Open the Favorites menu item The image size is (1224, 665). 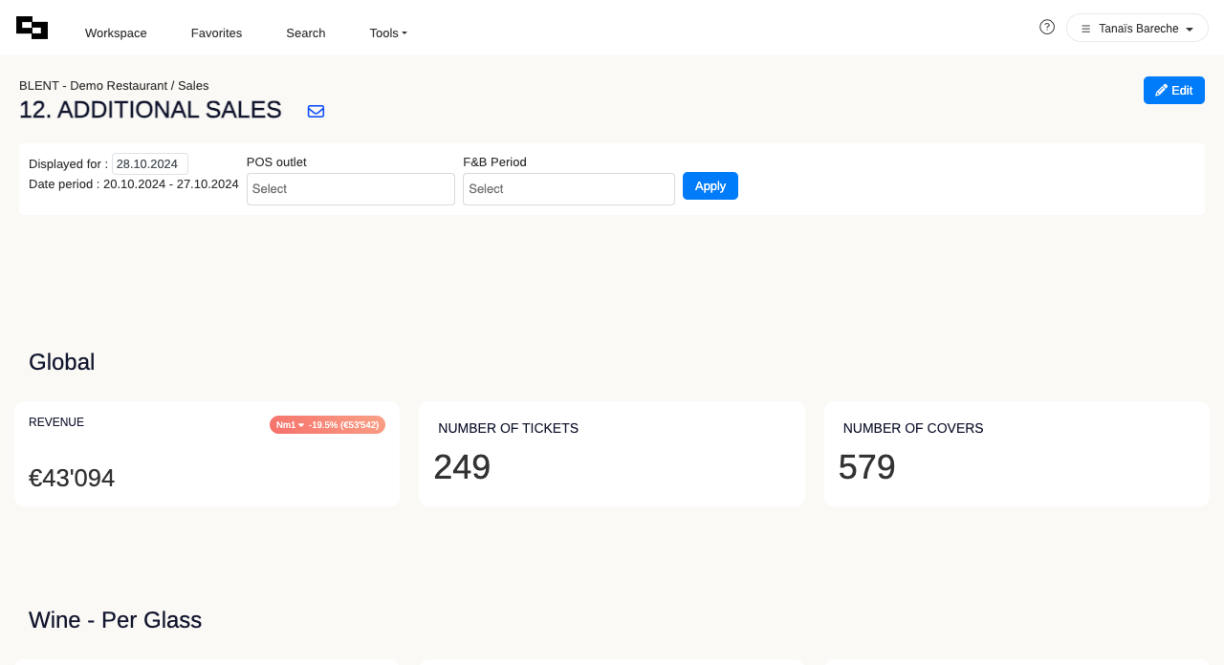coord(216,32)
